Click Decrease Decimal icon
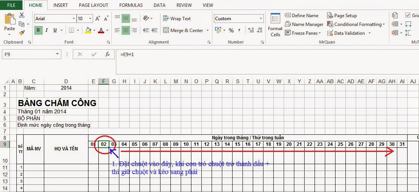 (x=260, y=30)
